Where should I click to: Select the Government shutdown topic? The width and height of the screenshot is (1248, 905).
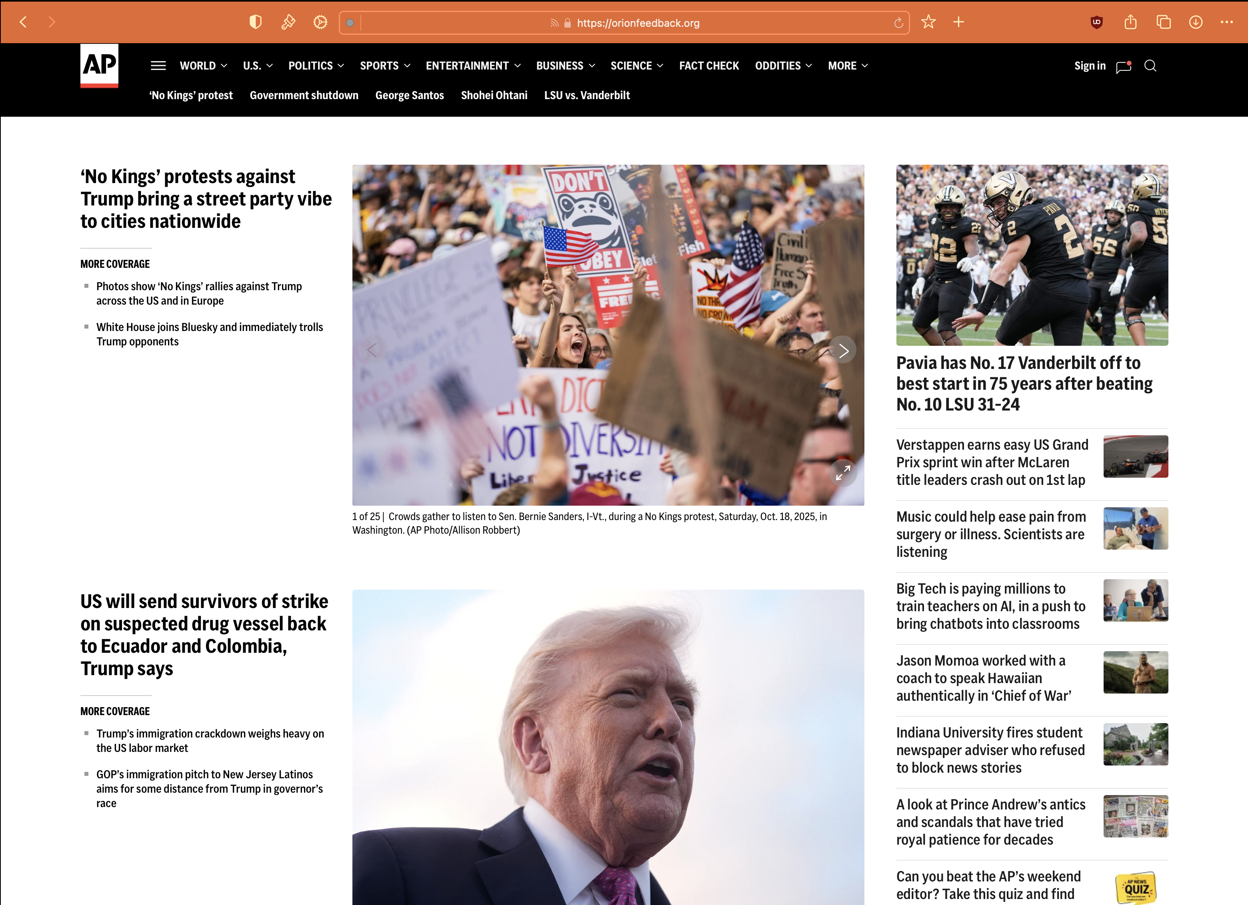coord(304,95)
